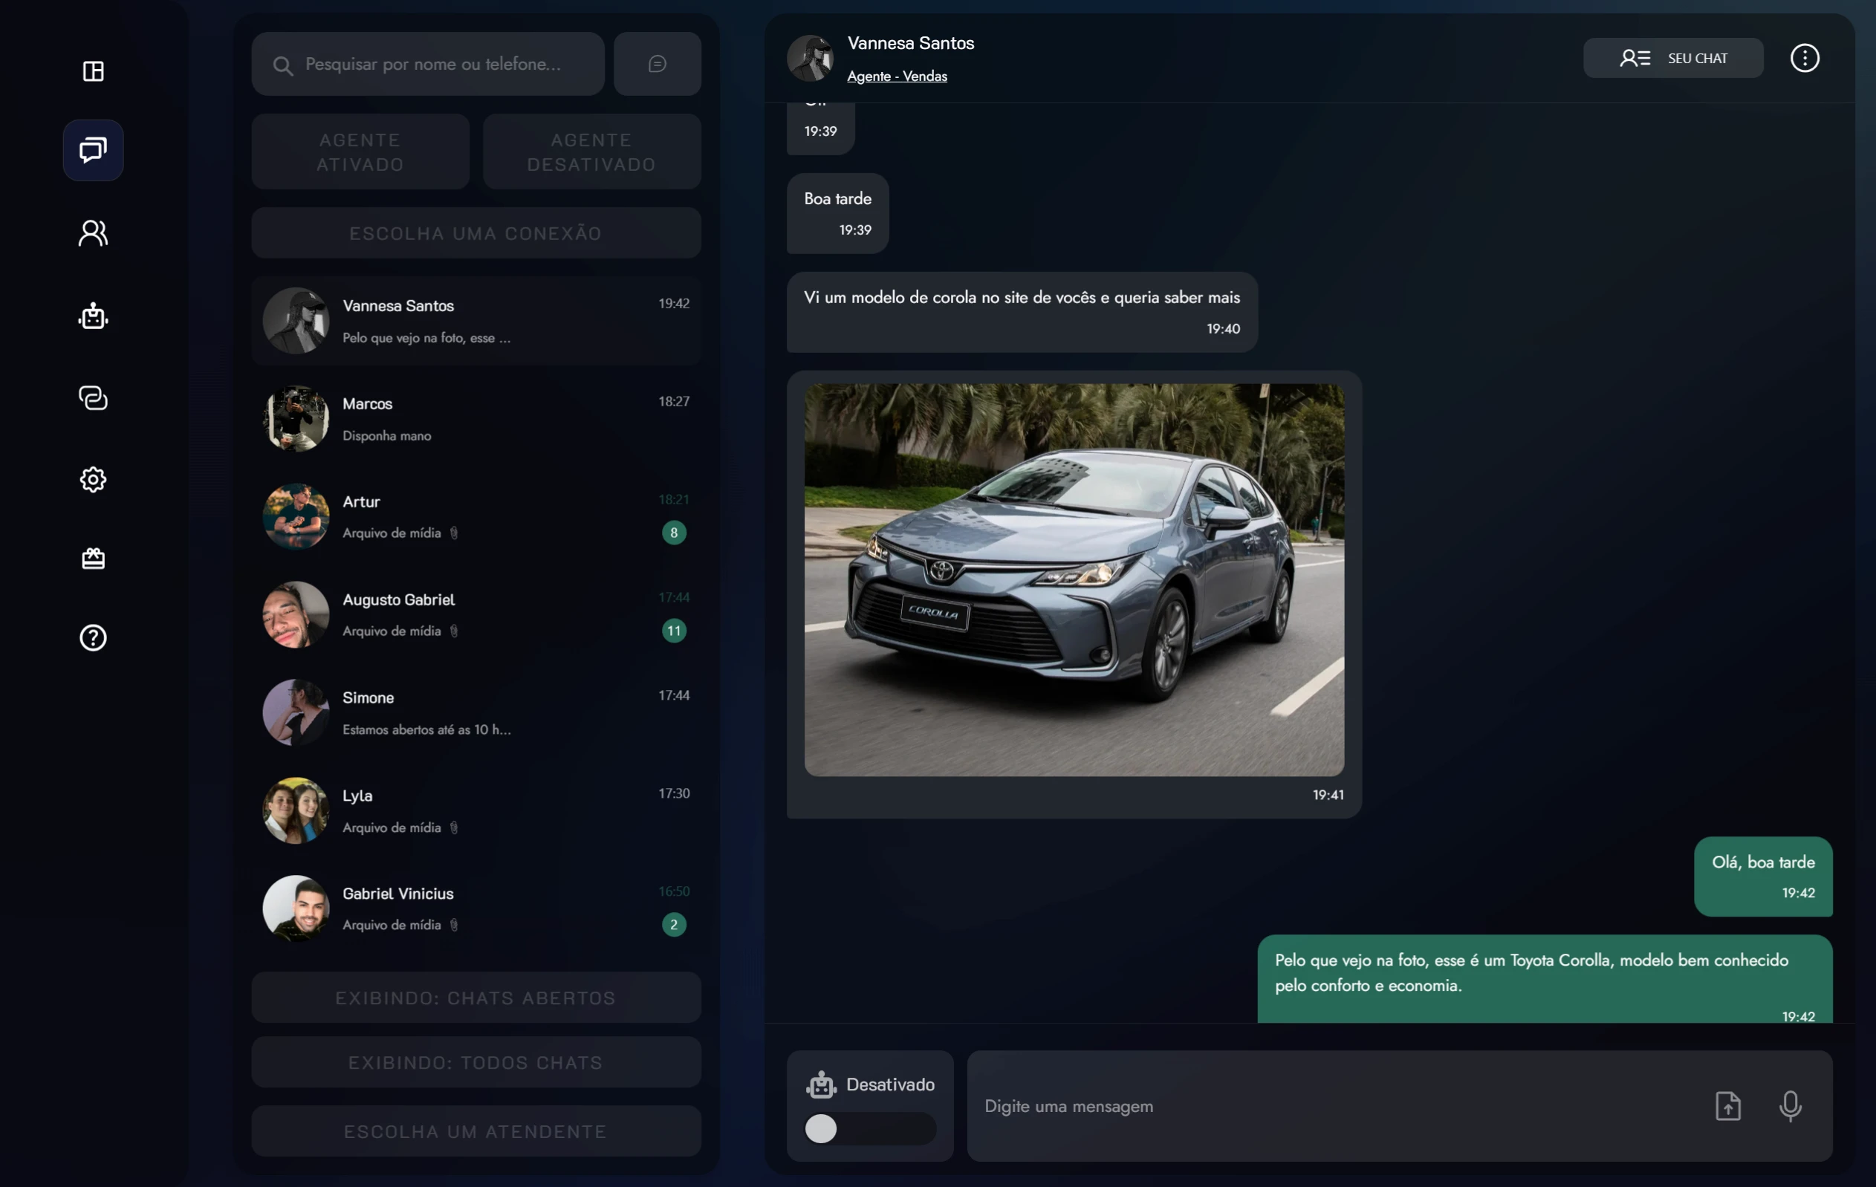The width and height of the screenshot is (1876, 1187).
Task: Open the gift box icon in sidebar
Action: (93, 559)
